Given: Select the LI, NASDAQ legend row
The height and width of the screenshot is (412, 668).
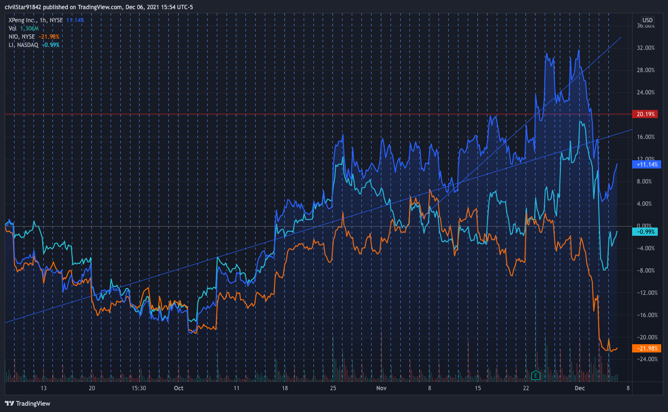Looking at the screenshot, I should [x=34, y=45].
